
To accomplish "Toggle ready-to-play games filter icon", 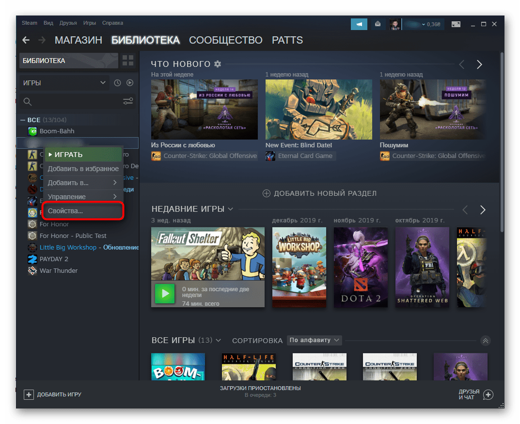I will tap(130, 83).
